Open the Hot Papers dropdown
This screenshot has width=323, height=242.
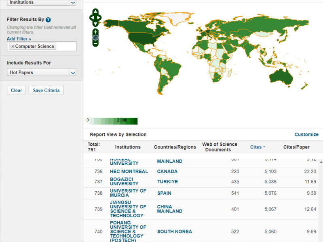73,73
